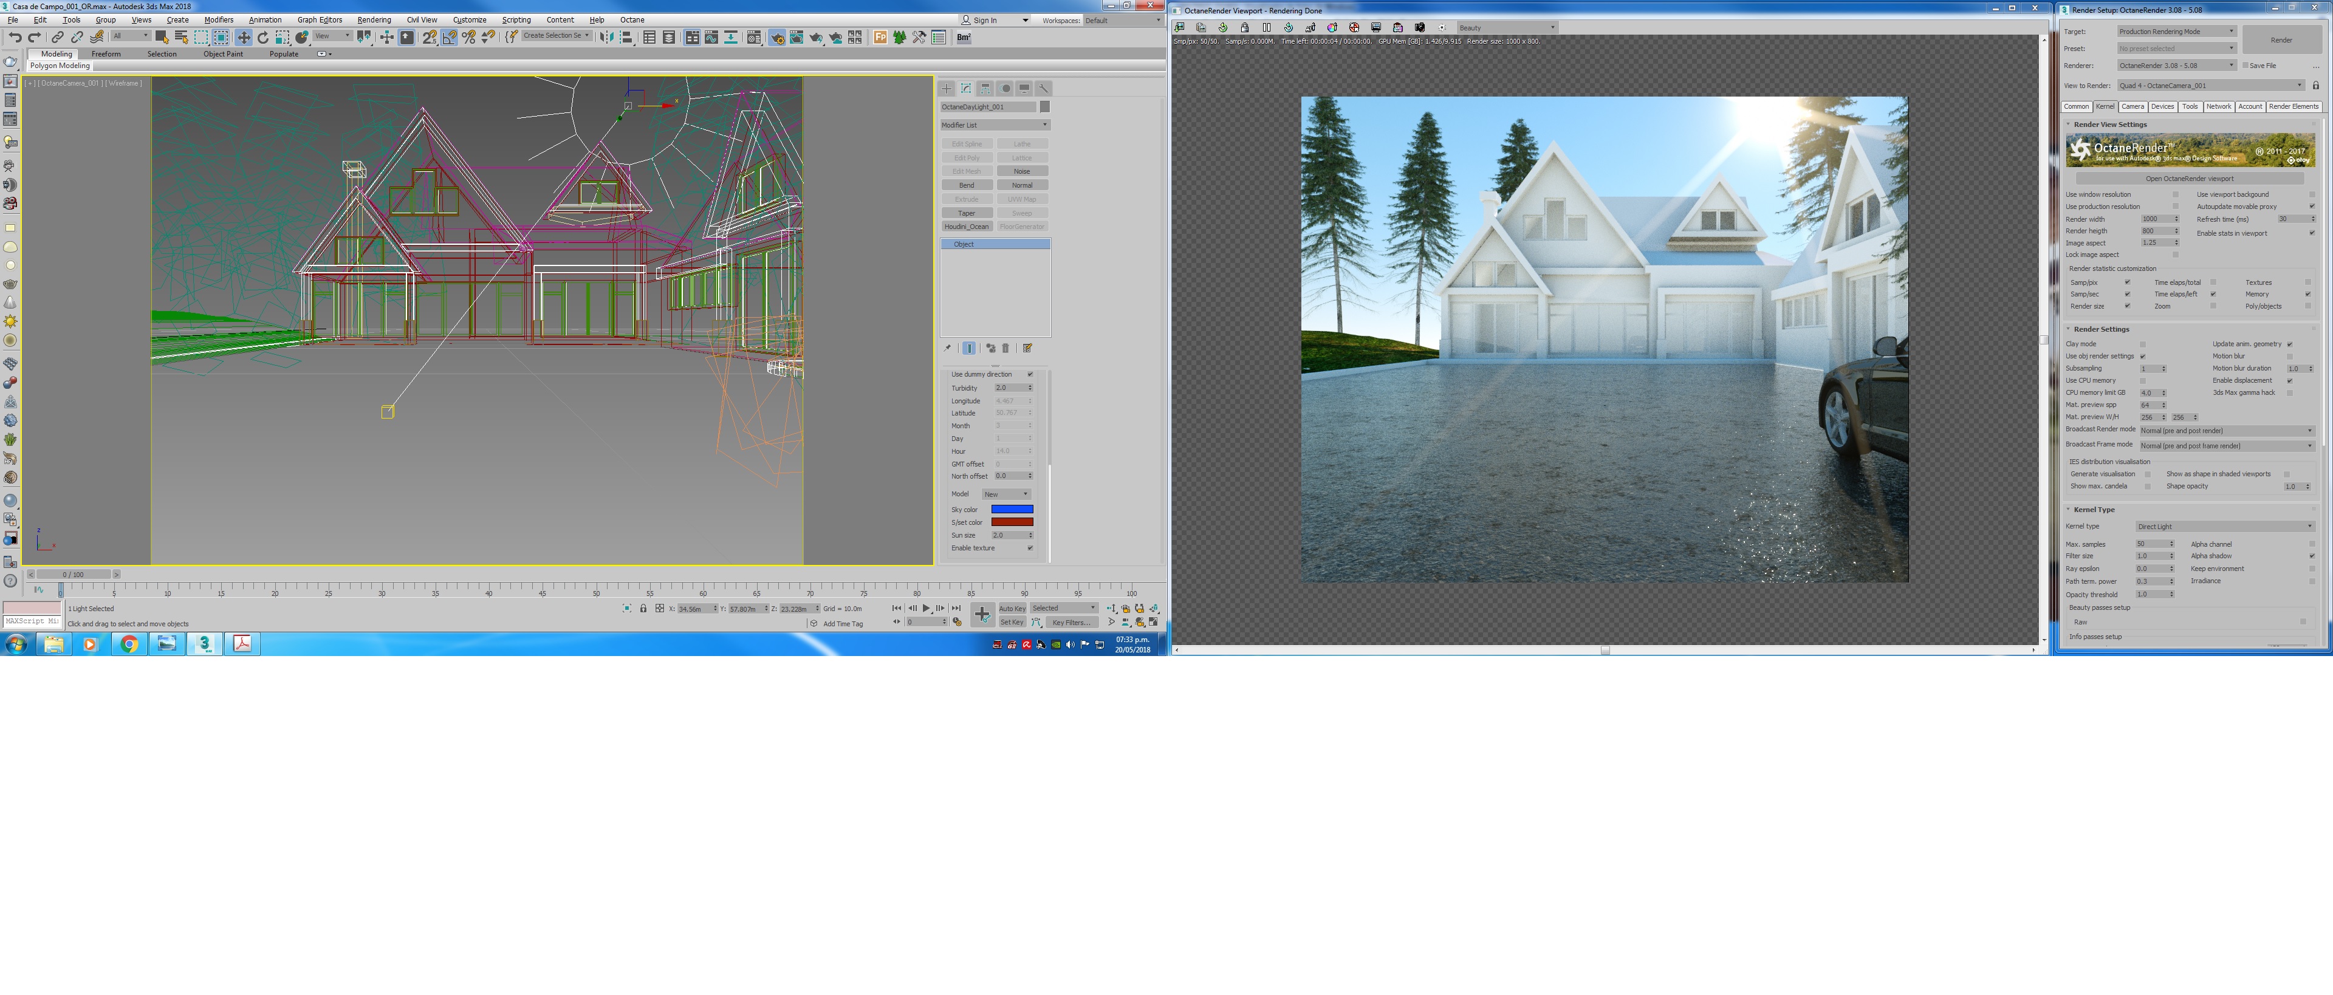Click the pin stack icon
Viewport: 2333px width, 995px height.
coord(947,347)
